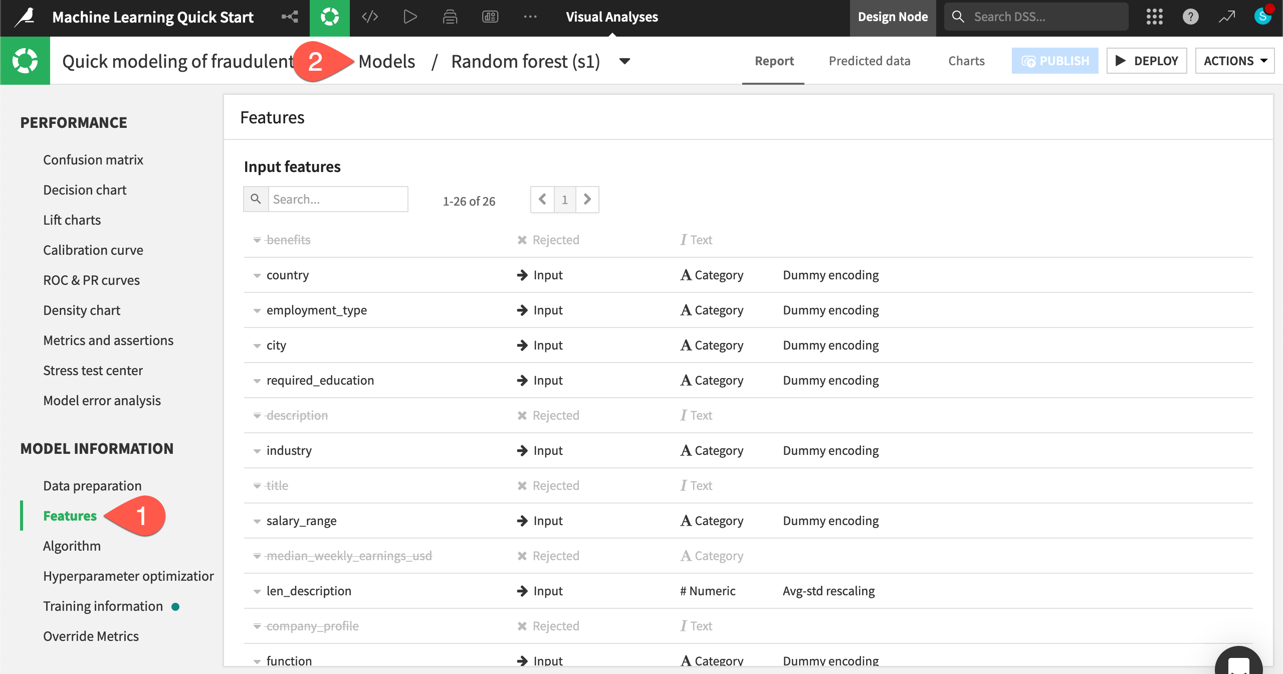Open the ACTIONS dropdown menu
Image resolution: width=1283 pixels, height=674 pixels.
coord(1234,61)
